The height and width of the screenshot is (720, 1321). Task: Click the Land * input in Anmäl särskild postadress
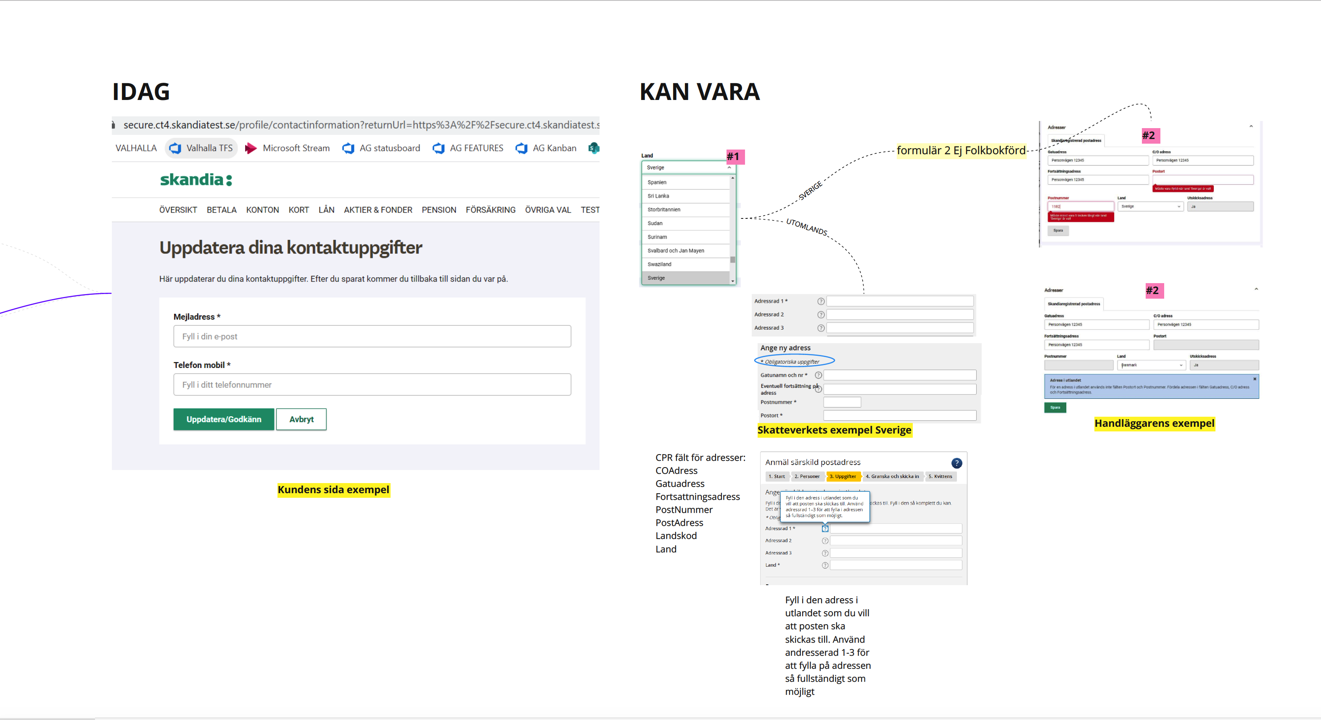pyautogui.click(x=896, y=565)
